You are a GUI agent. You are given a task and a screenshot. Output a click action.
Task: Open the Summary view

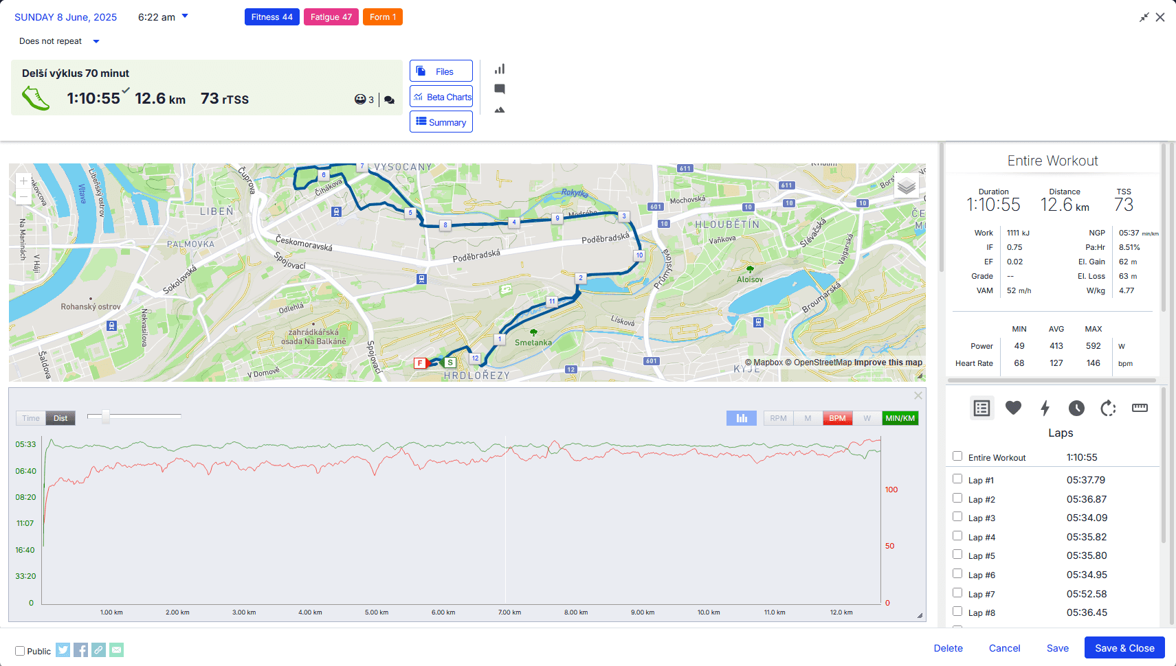point(441,122)
